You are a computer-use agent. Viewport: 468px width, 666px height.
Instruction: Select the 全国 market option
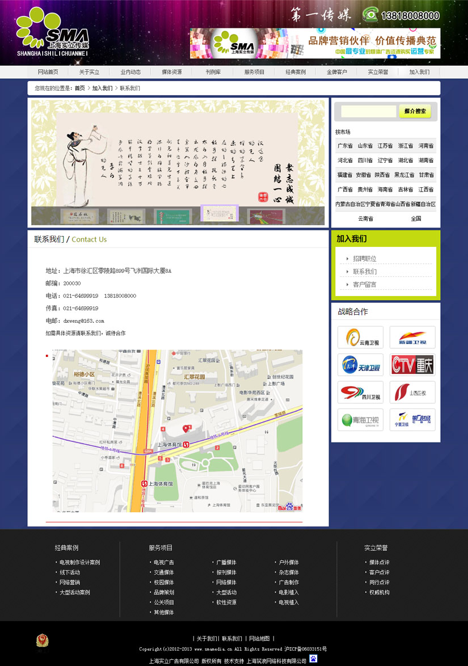[416, 218]
